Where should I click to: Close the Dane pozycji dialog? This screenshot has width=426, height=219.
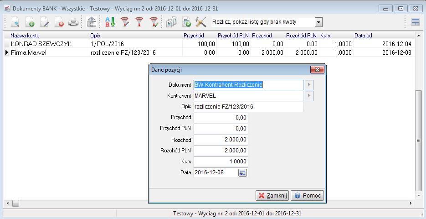[317, 70]
